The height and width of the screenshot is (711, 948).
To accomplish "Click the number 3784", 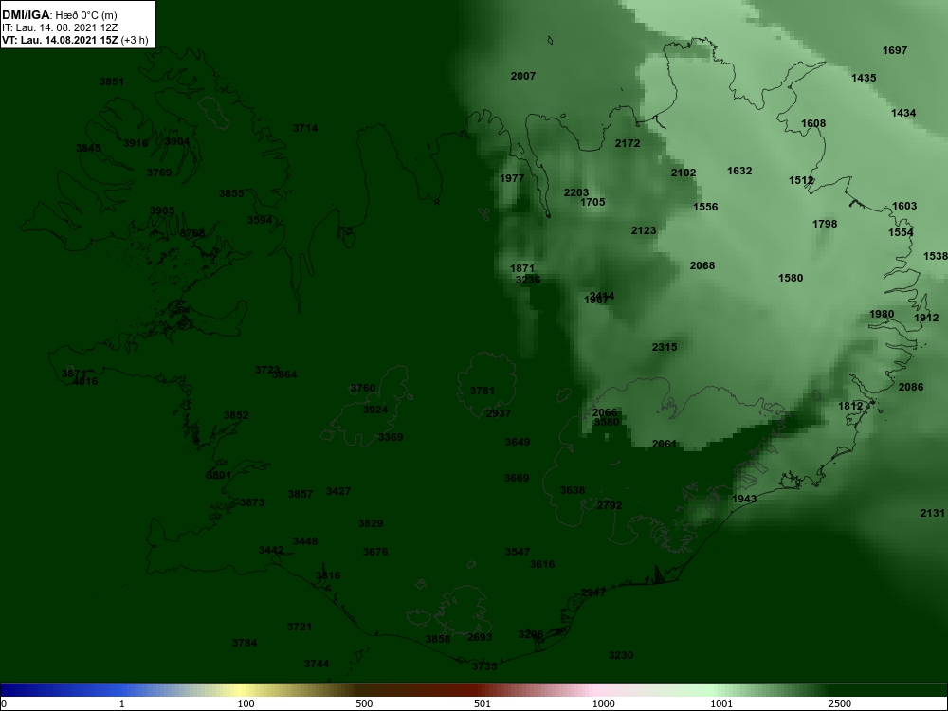I will tap(245, 644).
